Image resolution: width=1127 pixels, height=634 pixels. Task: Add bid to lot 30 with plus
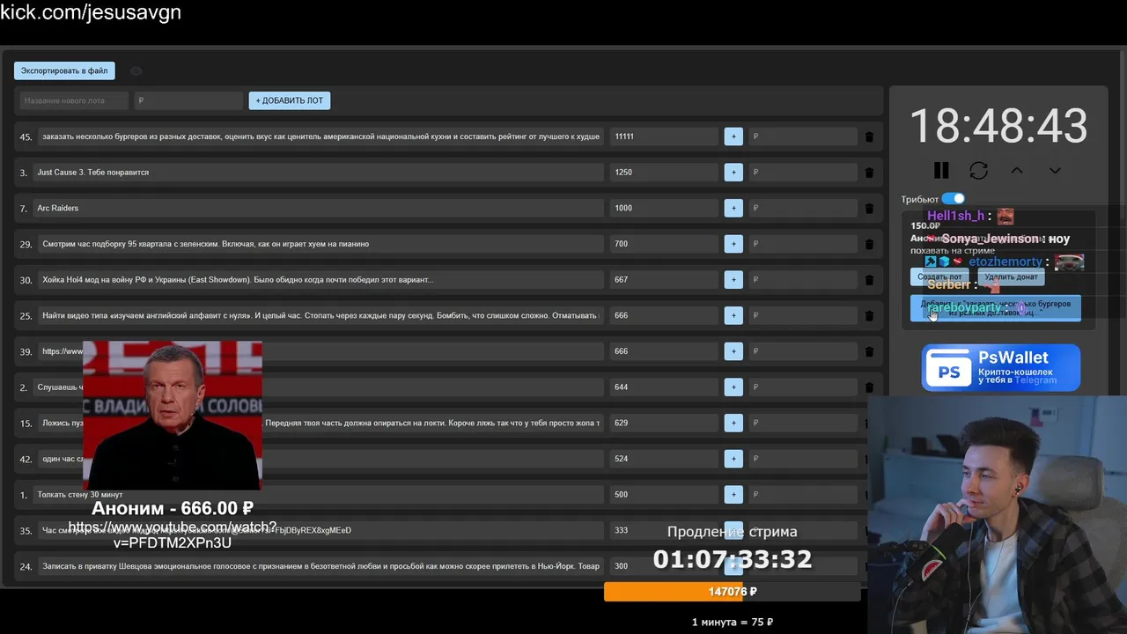(x=733, y=280)
